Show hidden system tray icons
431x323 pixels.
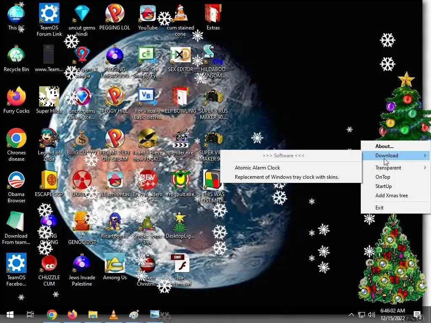tap(351, 315)
